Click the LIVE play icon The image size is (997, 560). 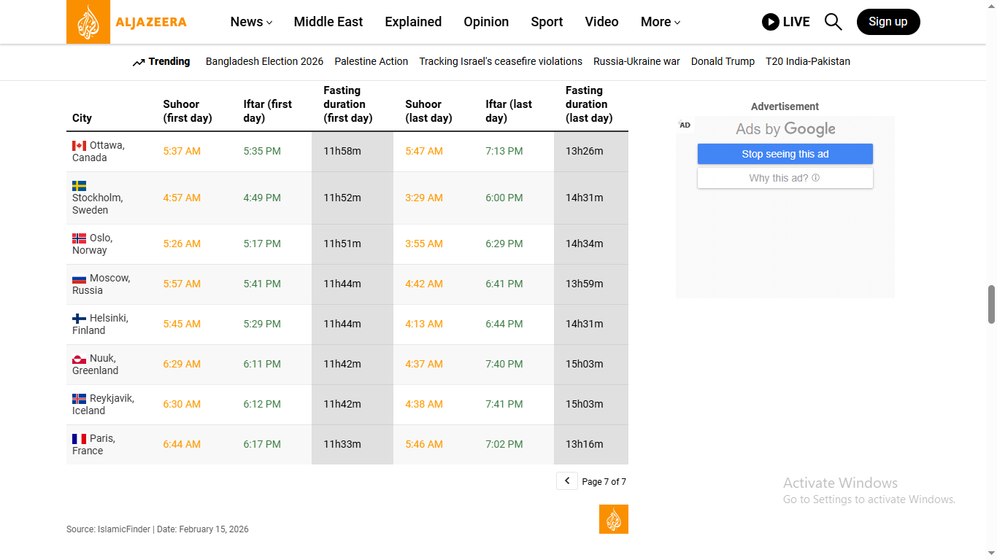coord(770,22)
